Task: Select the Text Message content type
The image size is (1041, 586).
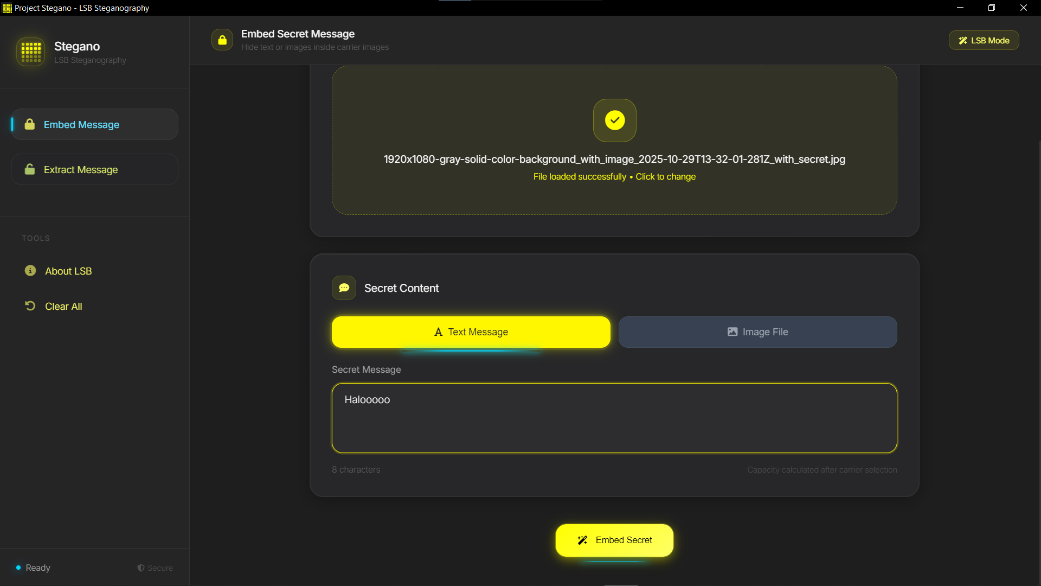Action: pos(471,332)
